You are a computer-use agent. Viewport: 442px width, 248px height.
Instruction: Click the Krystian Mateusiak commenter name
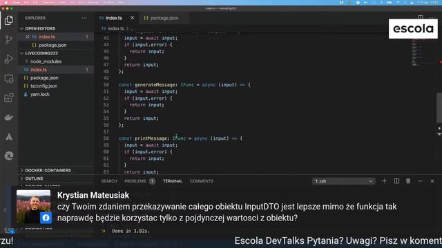coord(93,195)
